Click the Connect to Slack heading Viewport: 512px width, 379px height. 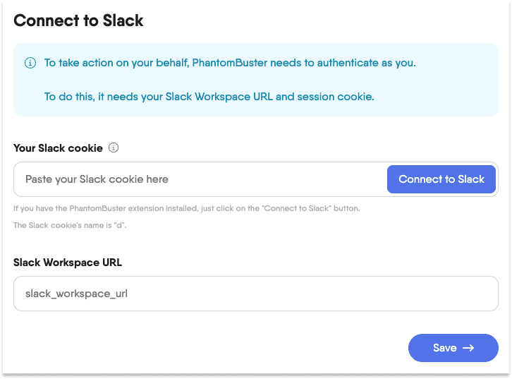click(x=78, y=20)
